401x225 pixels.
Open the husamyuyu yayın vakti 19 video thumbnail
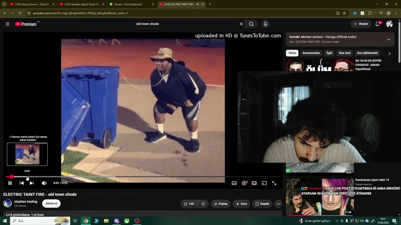point(320,197)
